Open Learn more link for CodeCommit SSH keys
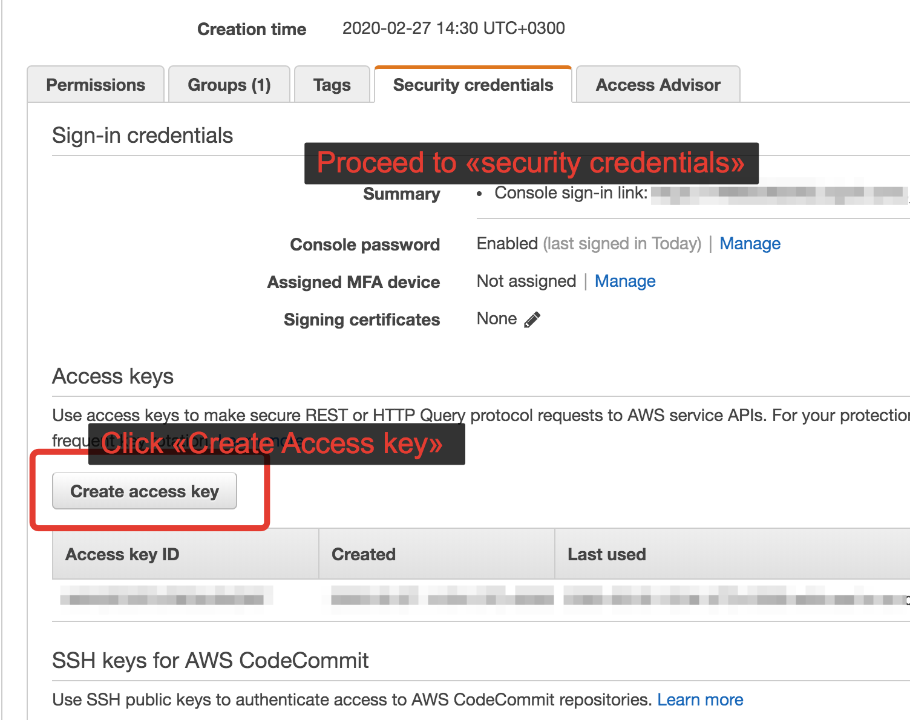Screen dimensions: 910x720 [x=700, y=699]
